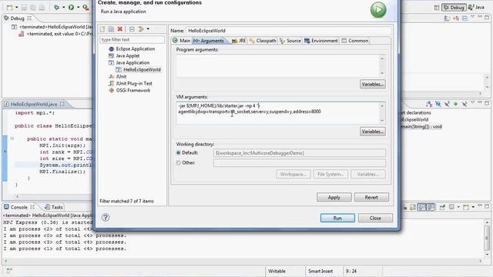493x277 pixels.
Task: Select the Console tab in Eclipse window
Action: pyautogui.click(x=18, y=207)
